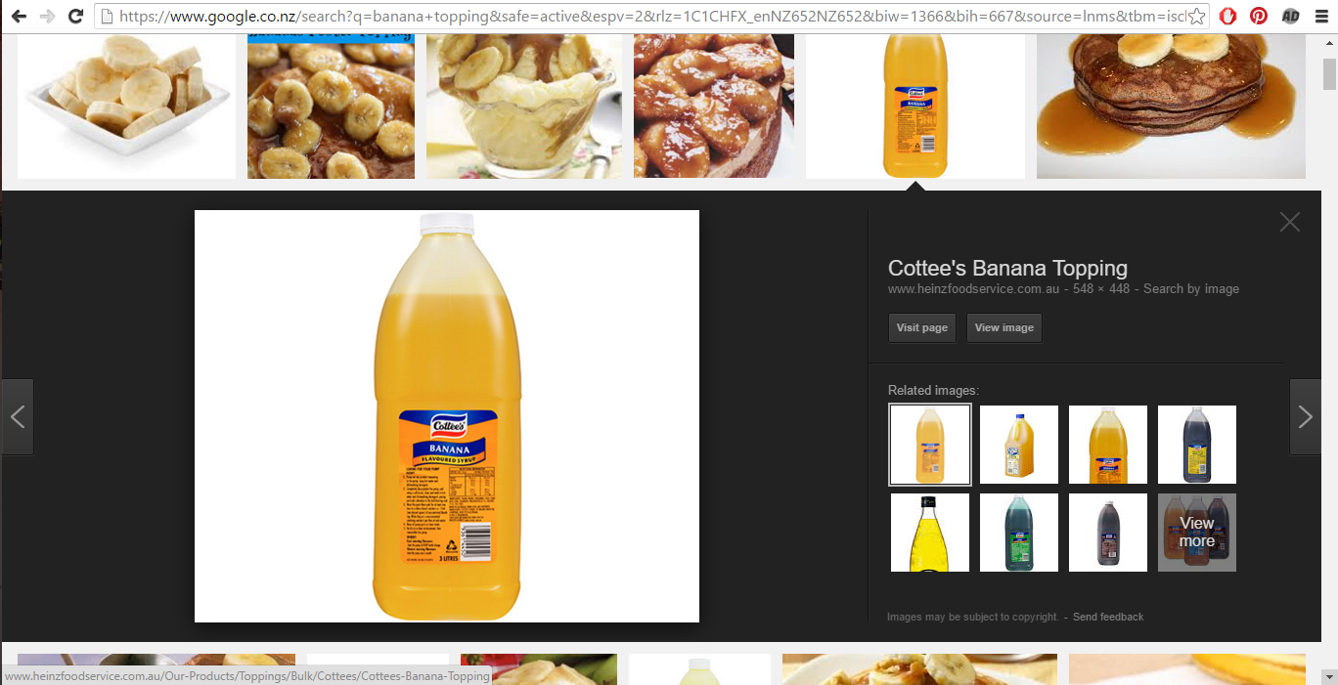The width and height of the screenshot is (1338, 685).
Task: Click the Send feedback link
Action: click(x=1108, y=617)
